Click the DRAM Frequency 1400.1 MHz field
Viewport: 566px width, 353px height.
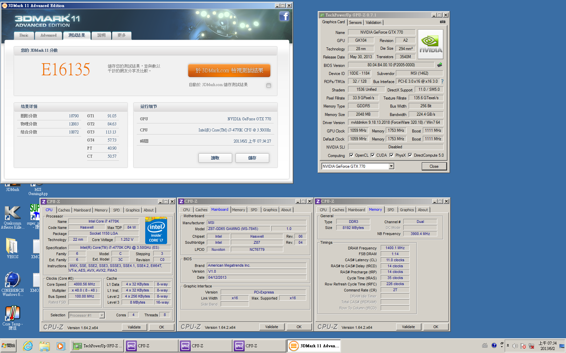(x=395, y=248)
